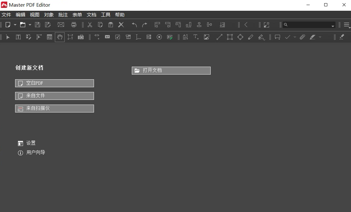Click the combo box form field tool

pos(128,37)
